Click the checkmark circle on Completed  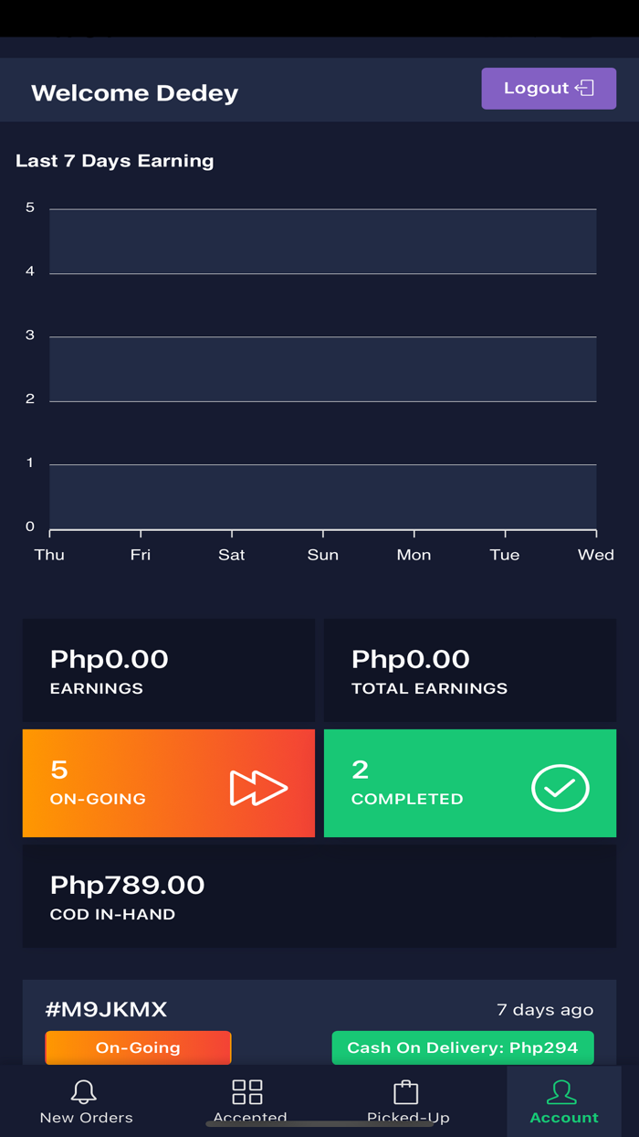click(560, 788)
